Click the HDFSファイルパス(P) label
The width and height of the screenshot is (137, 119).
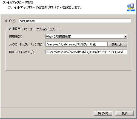(x=21, y=52)
